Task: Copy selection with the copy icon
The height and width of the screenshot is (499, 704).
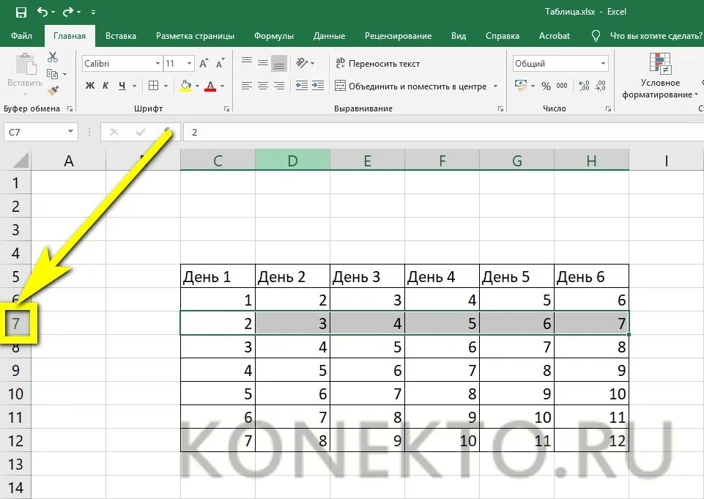Action: click(52, 74)
